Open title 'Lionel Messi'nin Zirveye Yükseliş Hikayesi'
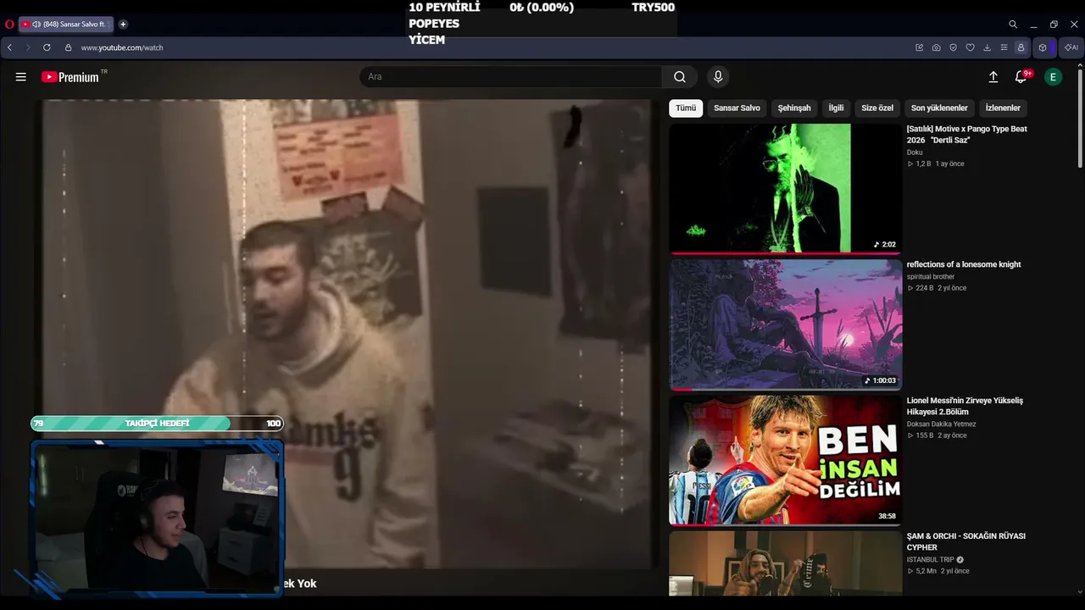 click(x=965, y=406)
